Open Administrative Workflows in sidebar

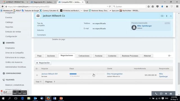click(16, 67)
